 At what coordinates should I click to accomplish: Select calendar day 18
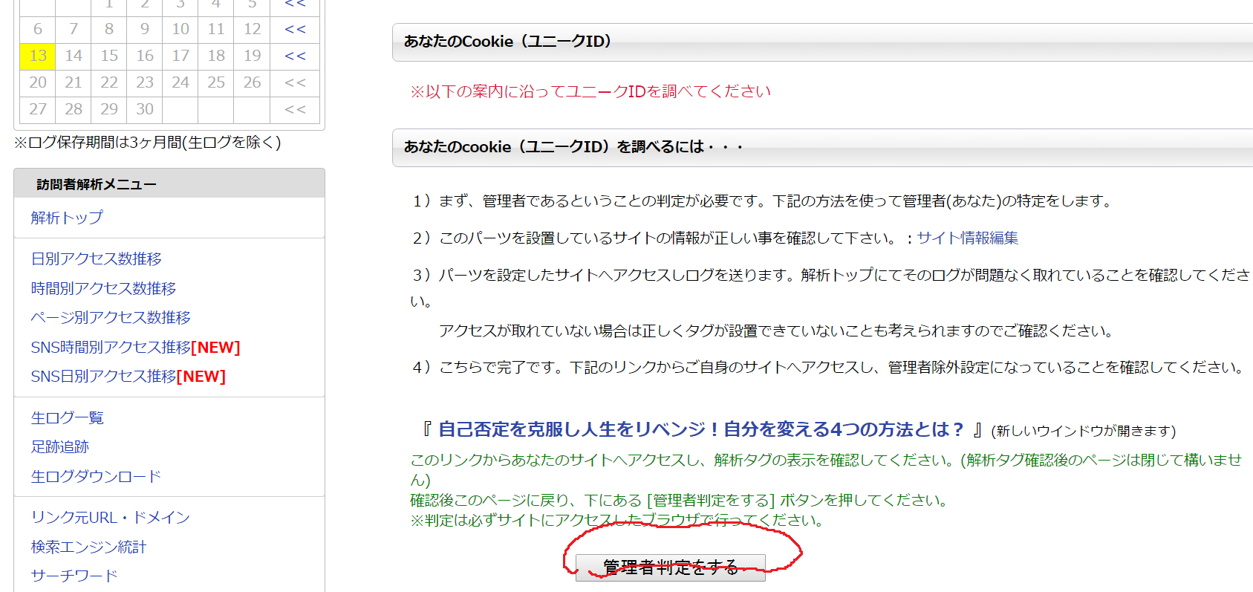point(216,56)
